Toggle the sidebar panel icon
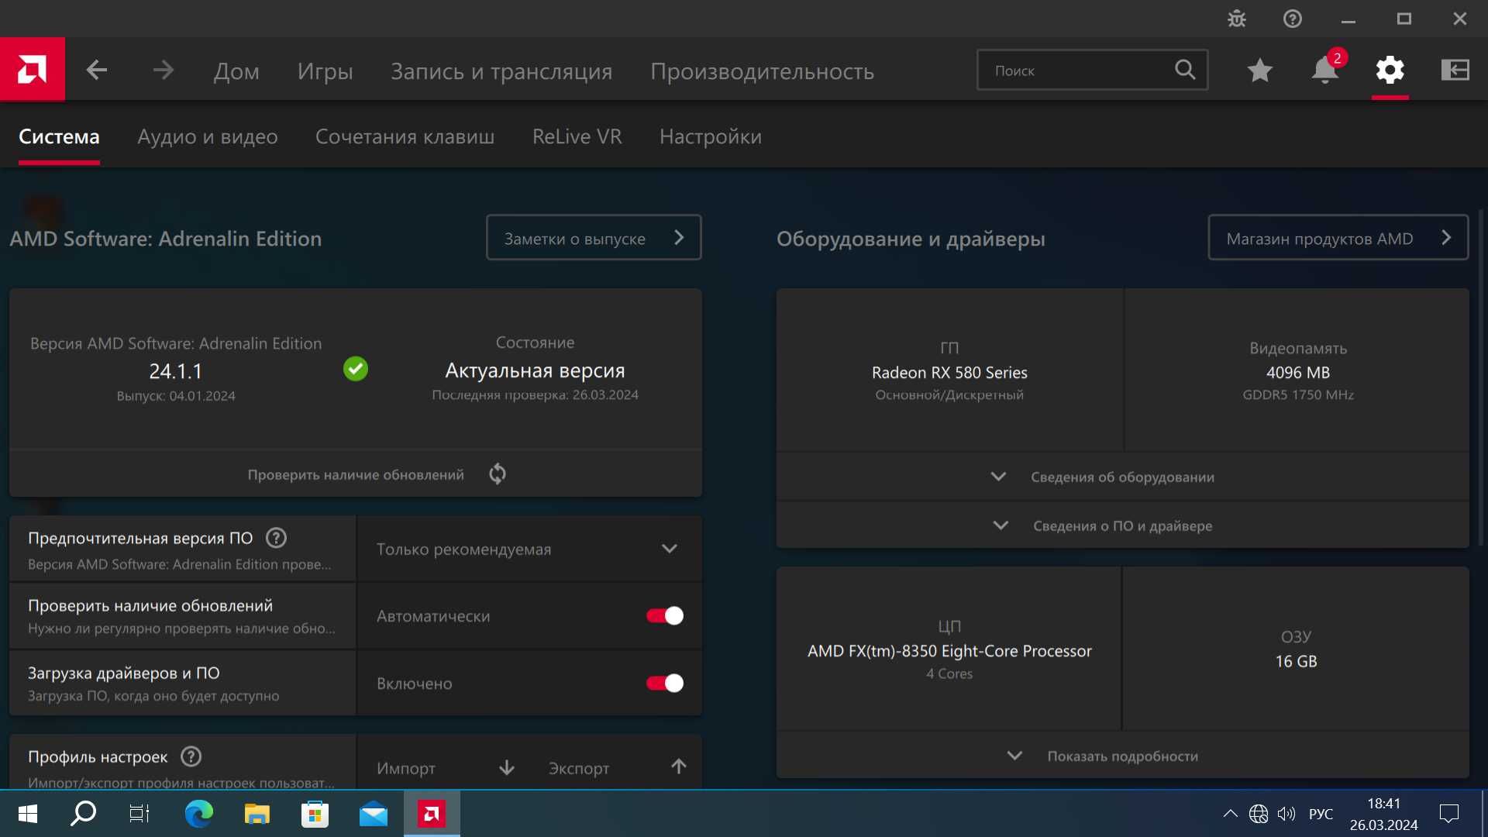The width and height of the screenshot is (1488, 837). pos(1455,71)
